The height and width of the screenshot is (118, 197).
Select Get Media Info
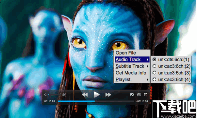[132, 73]
